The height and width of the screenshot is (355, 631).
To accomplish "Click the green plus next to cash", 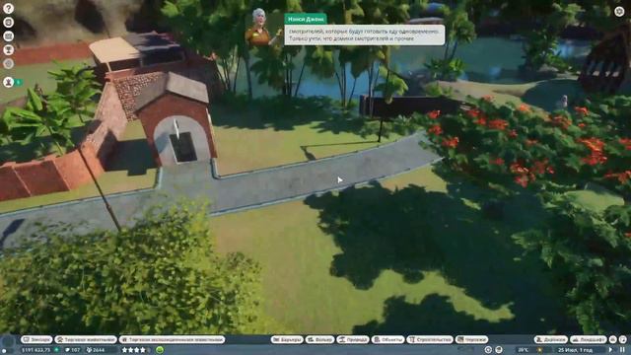I will click(57, 350).
